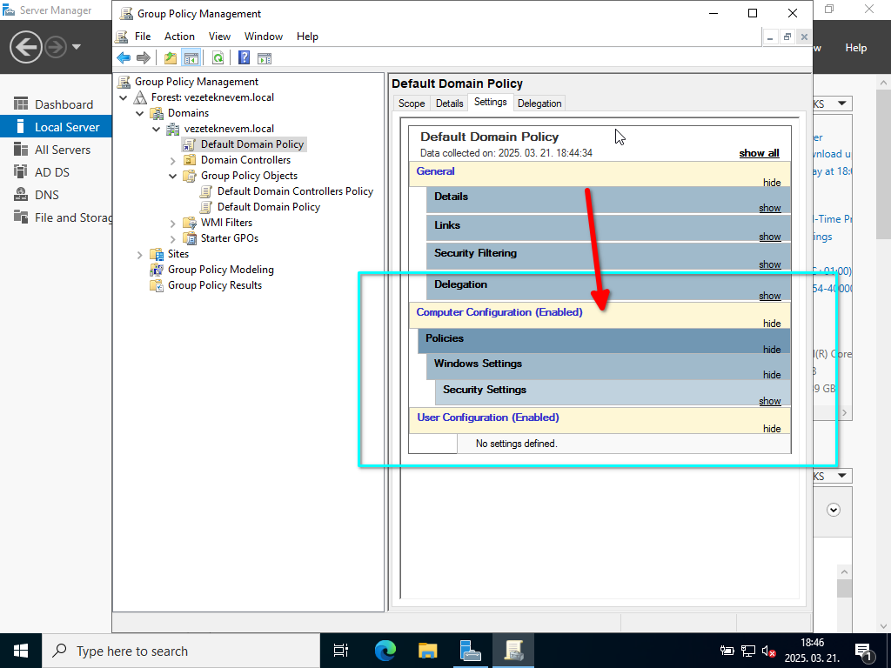Hide the Computer Configuration section
891x668 pixels.
(771, 324)
